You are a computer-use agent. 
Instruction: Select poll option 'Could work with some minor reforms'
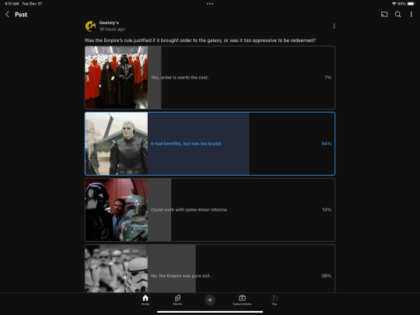click(x=210, y=210)
